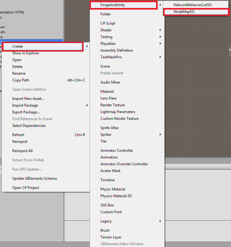Select Delete in the context menu
Image resolution: width=231 pixels, height=247 pixels.
(46, 67)
